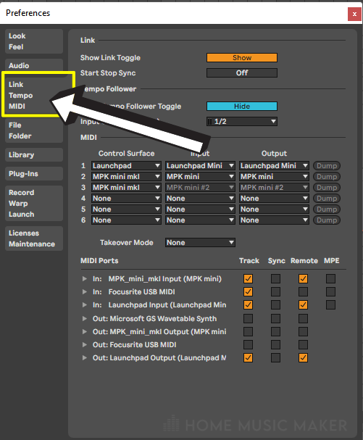Enable MPE for In: Focusrite USB MIDI
The image size is (363, 440).
330,292
